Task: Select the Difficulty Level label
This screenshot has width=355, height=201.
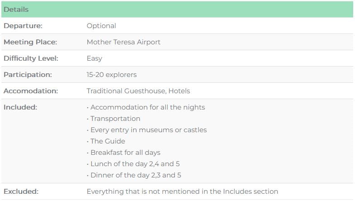Action: click(31, 58)
